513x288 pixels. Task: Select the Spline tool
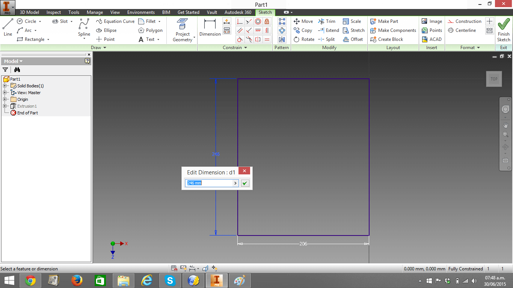click(x=84, y=28)
